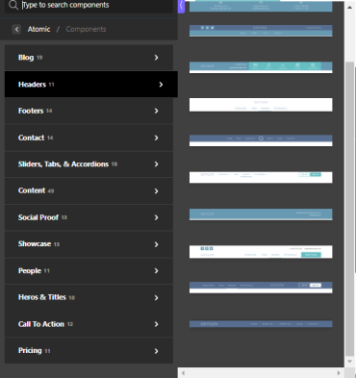Screen dimensions: 356x378
Task: Expand Content with its chevron arrow
Action: pyautogui.click(x=156, y=191)
